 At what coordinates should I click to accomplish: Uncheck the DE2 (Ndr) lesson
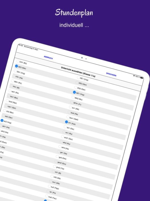pos(16,66)
